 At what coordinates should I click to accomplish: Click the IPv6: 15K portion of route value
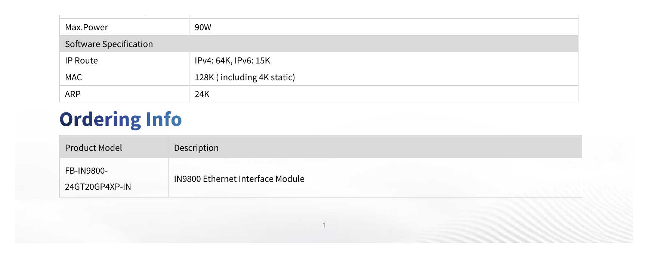252,60
